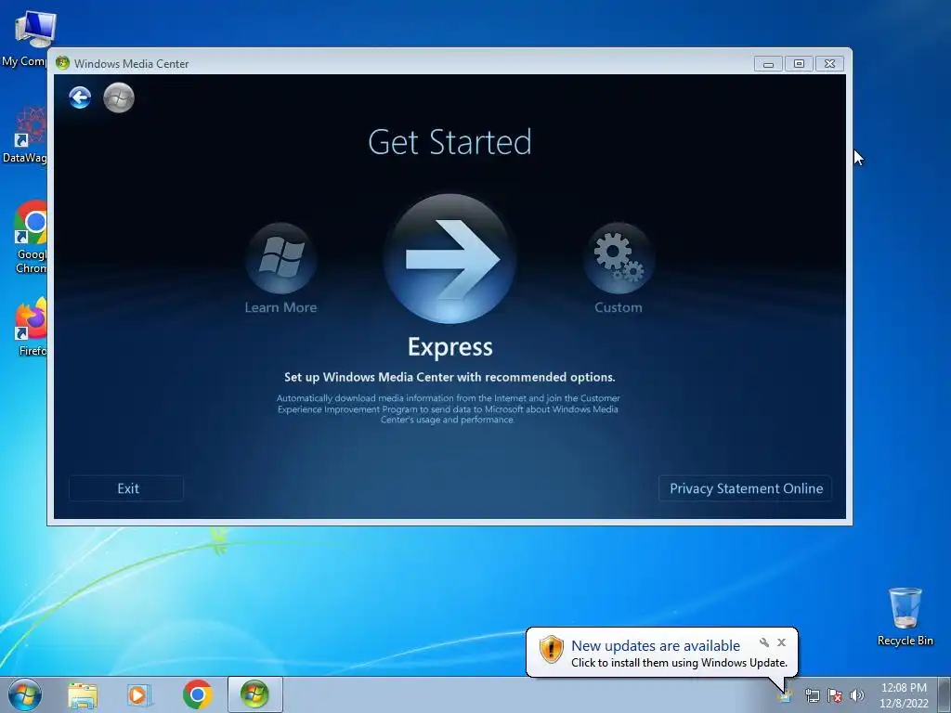Select the Learn More Windows logo orb
The image size is (951, 713).
[x=280, y=258]
